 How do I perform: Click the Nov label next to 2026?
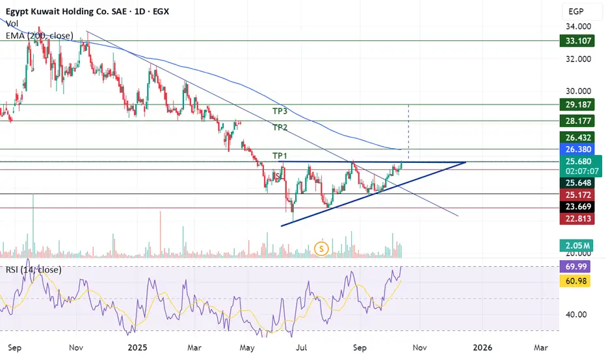point(419,348)
